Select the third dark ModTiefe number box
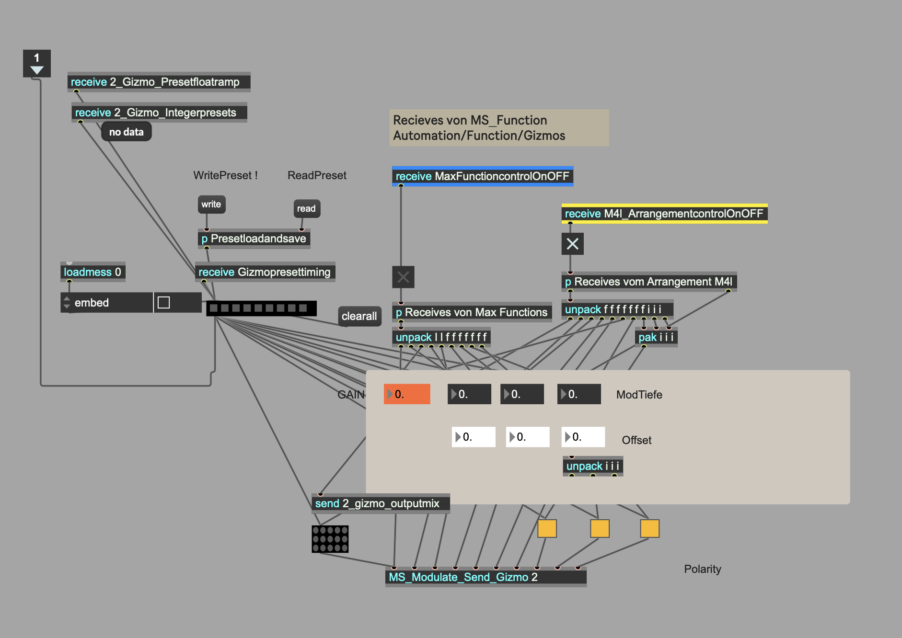 click(x=579, y=394)
